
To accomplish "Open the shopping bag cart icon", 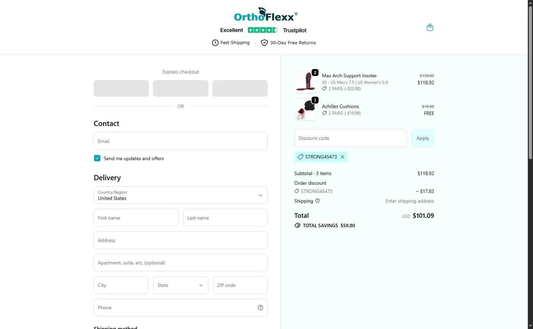I will pos(430,27).
